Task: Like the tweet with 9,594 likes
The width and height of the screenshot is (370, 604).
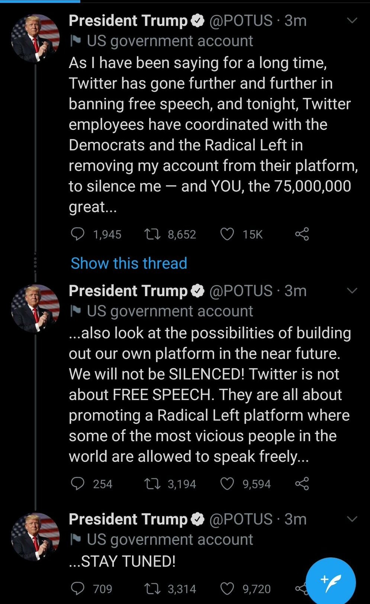Action: 227,484
